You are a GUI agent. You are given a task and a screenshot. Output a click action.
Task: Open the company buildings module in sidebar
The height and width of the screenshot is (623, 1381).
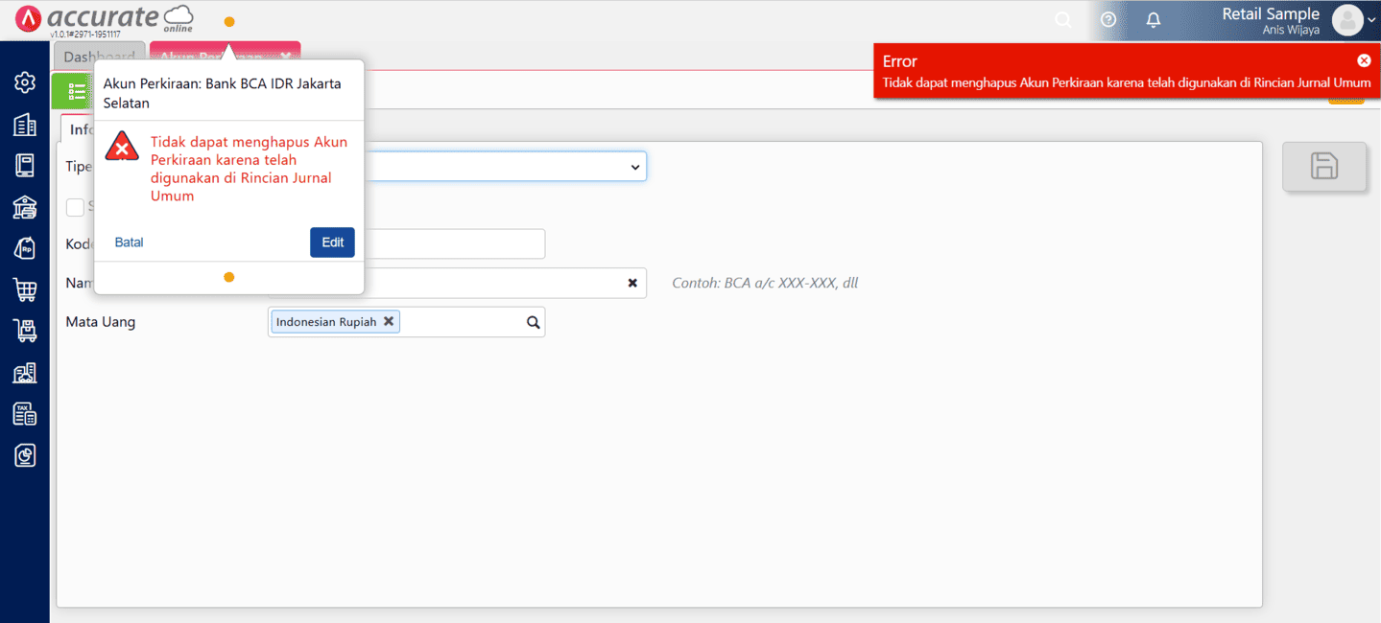point(25,125)
